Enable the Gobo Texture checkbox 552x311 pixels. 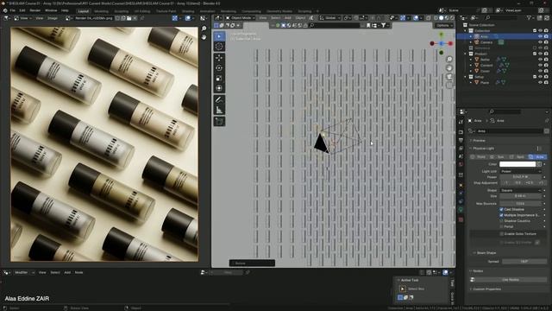502,234
